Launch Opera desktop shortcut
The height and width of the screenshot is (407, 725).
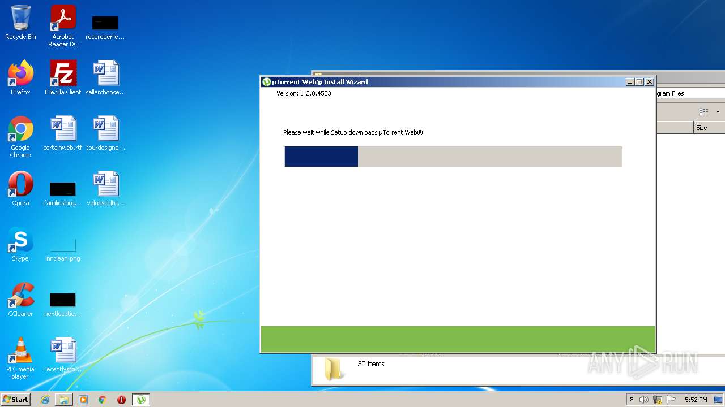tap(20, 188)
